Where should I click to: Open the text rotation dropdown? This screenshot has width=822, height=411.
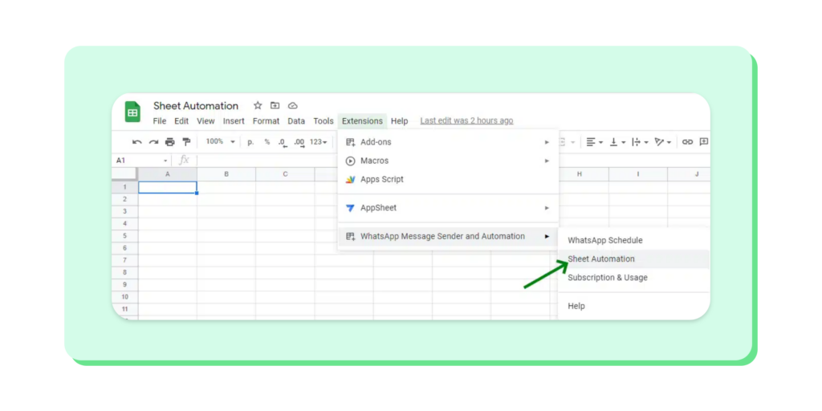coord(663,142)
